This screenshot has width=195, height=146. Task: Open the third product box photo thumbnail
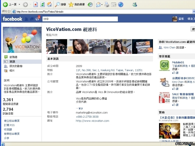coord(100,47)
